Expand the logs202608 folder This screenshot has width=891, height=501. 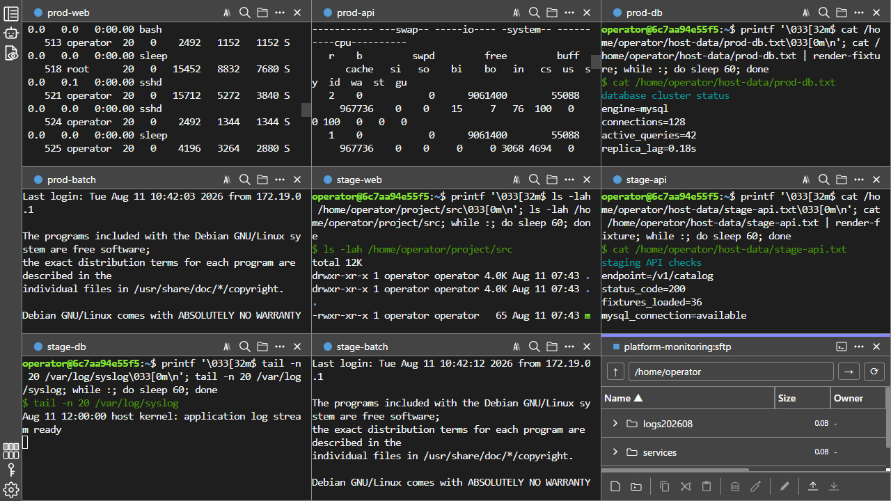[615, 424]
